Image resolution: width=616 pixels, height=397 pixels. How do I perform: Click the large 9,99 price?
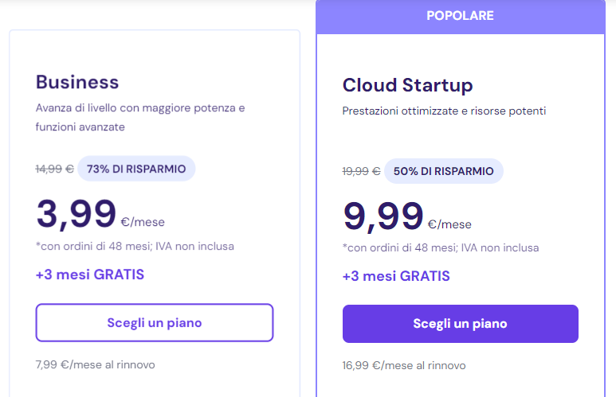(383, 216)
